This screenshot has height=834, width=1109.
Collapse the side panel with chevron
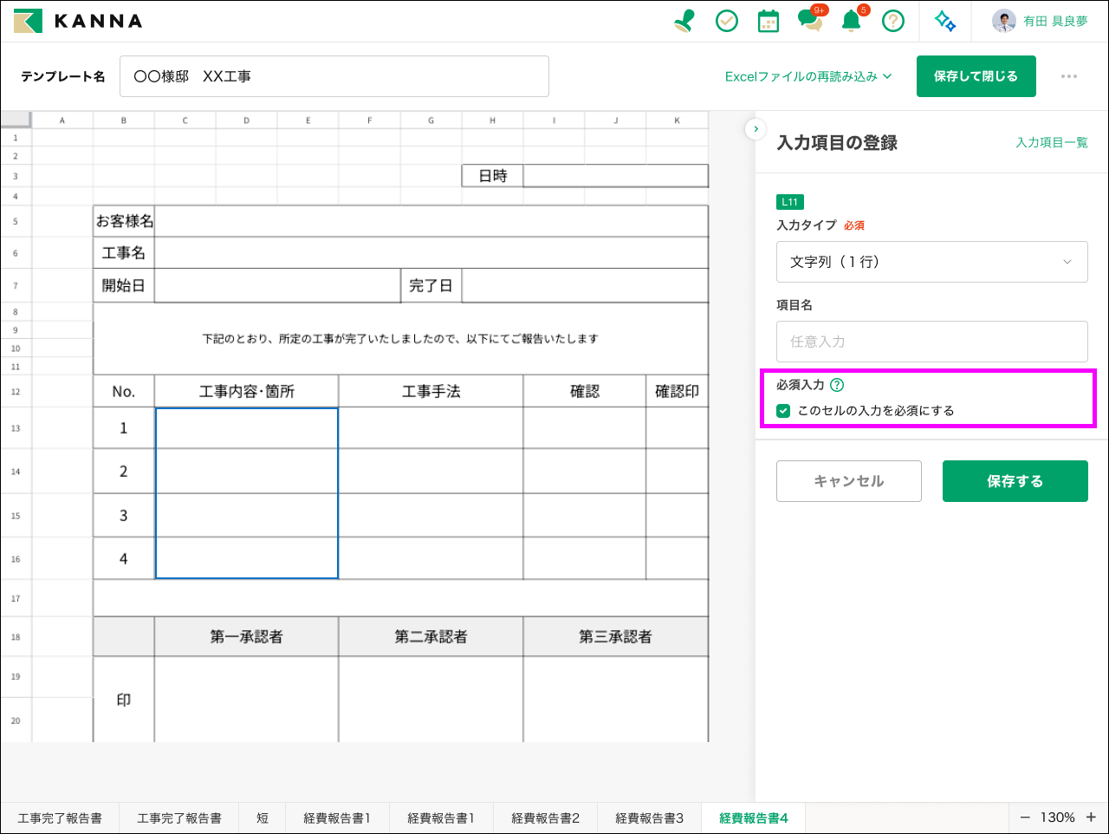pyautogui.click(x=756, y=129)
